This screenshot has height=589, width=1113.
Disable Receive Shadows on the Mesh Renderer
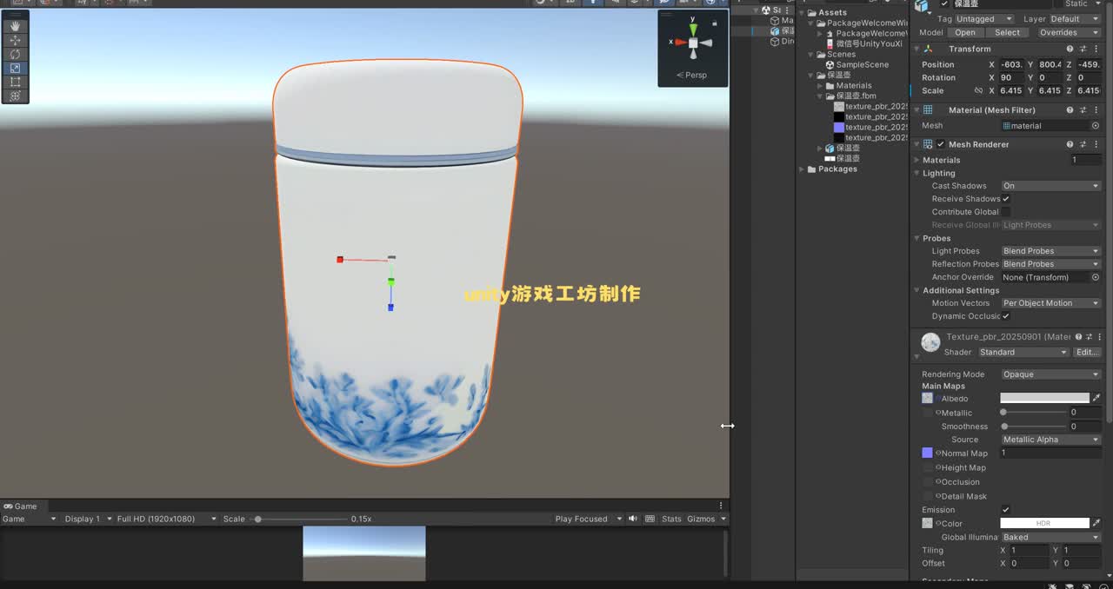pyautogui.click(x=1005, y=198)
